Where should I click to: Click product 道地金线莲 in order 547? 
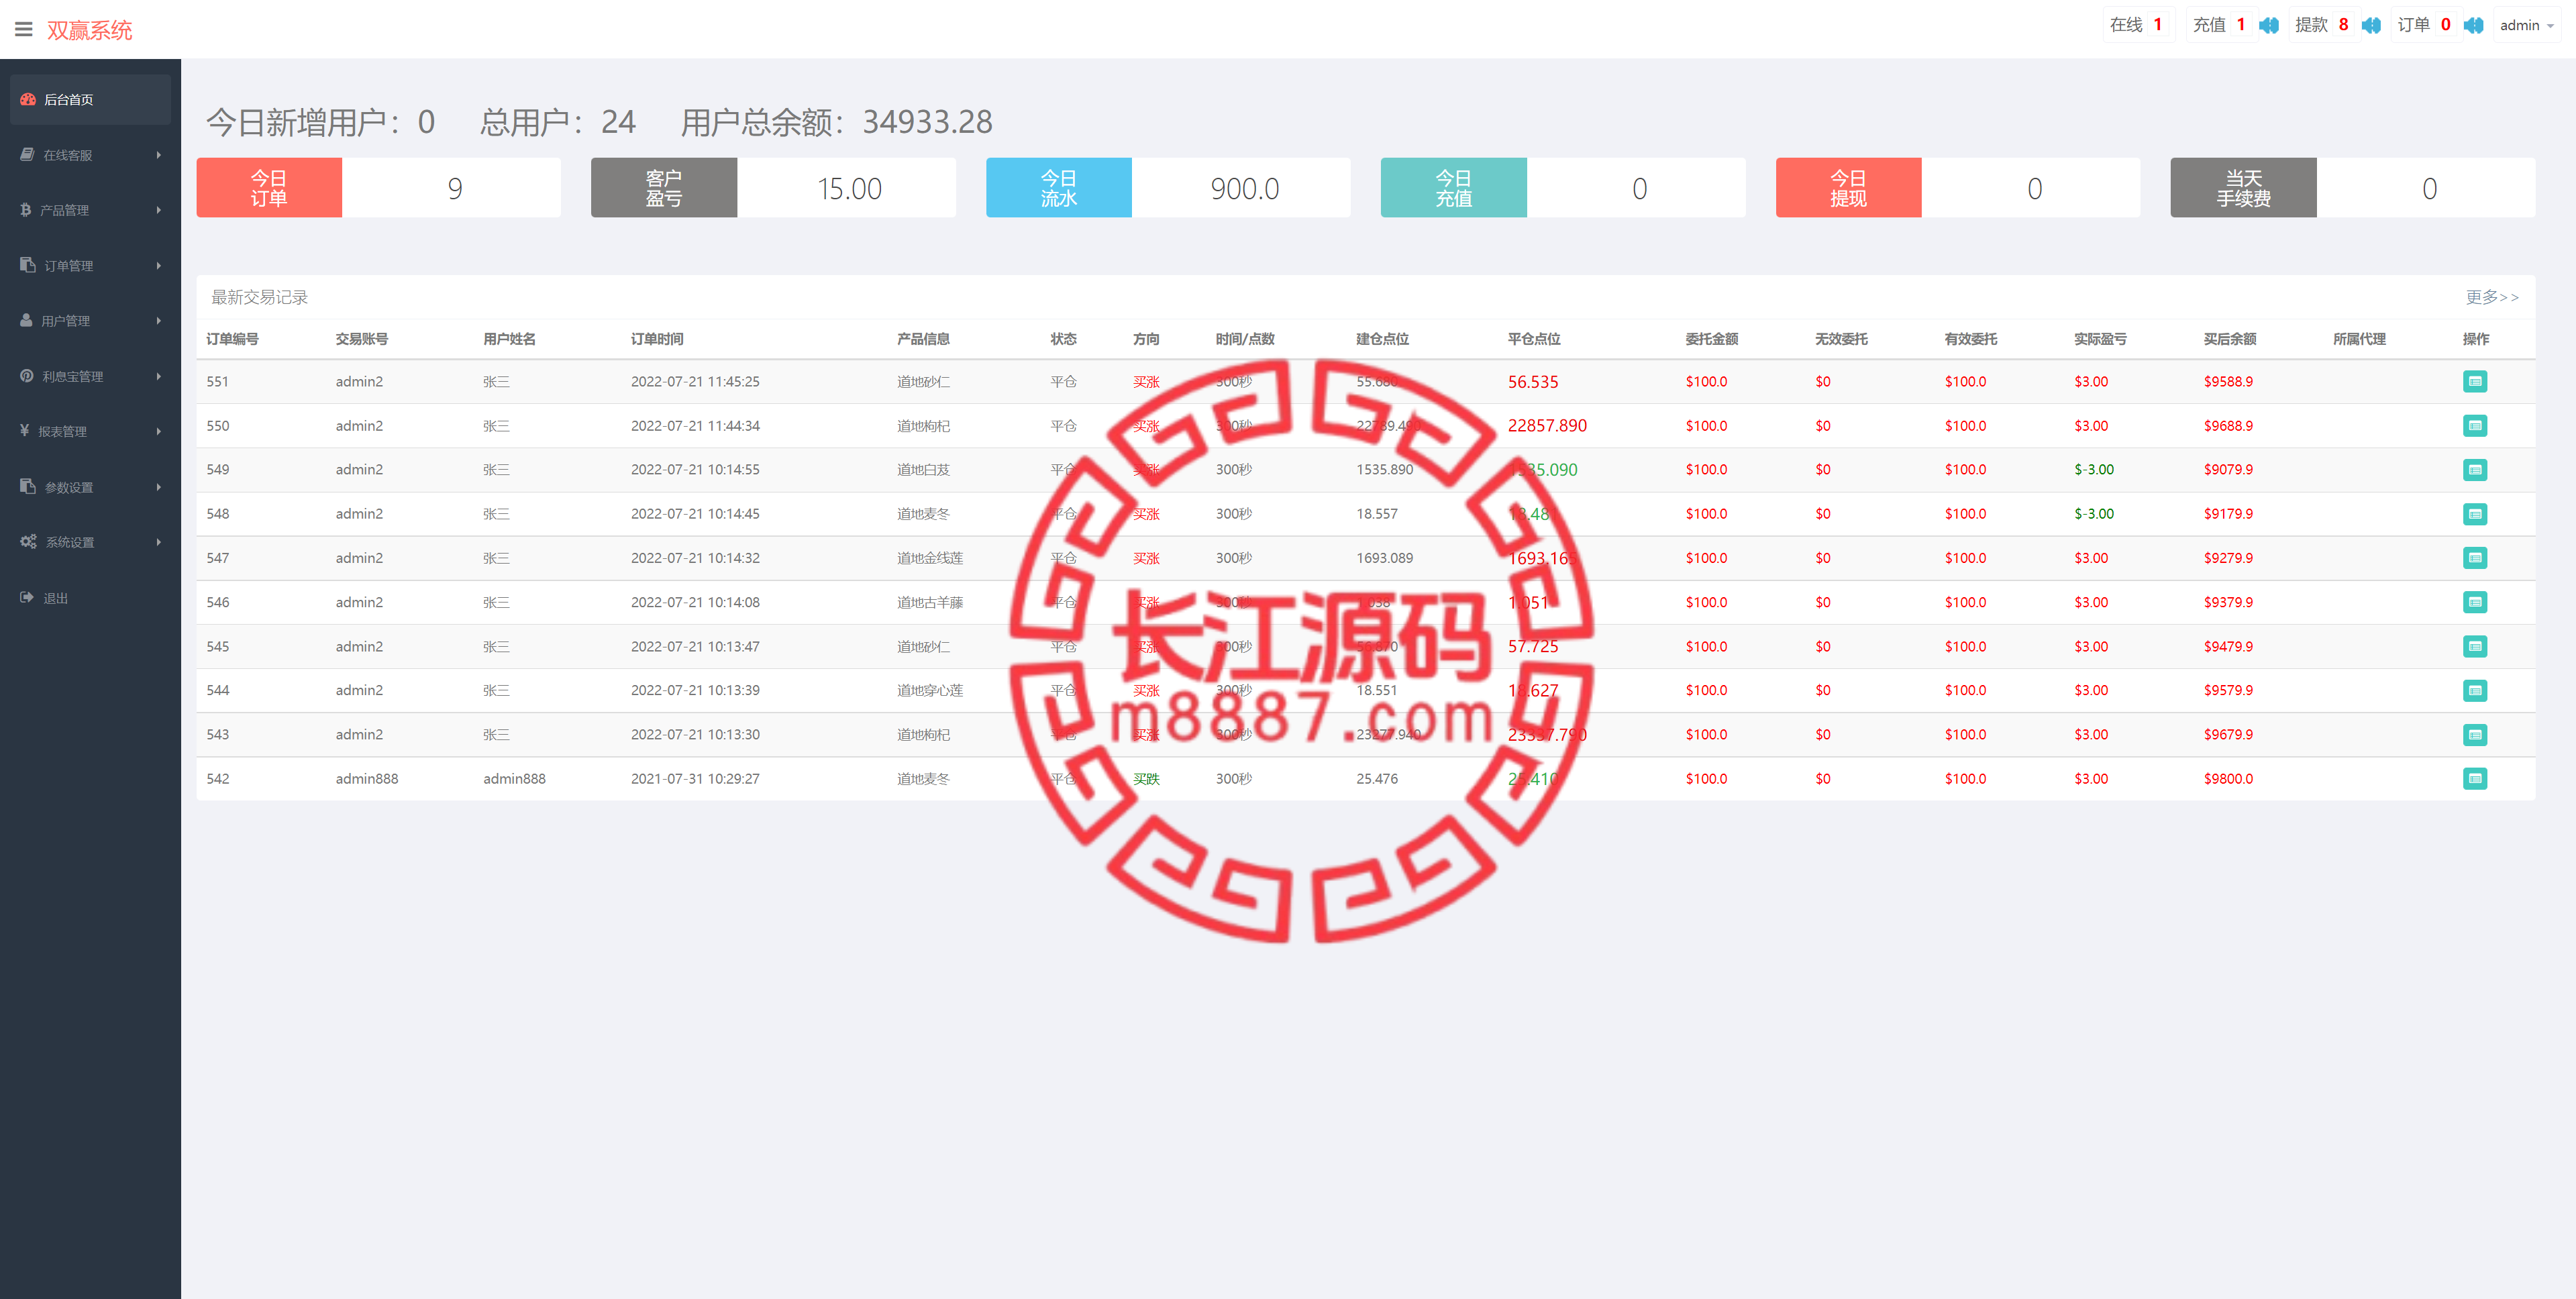coord(930,558)
